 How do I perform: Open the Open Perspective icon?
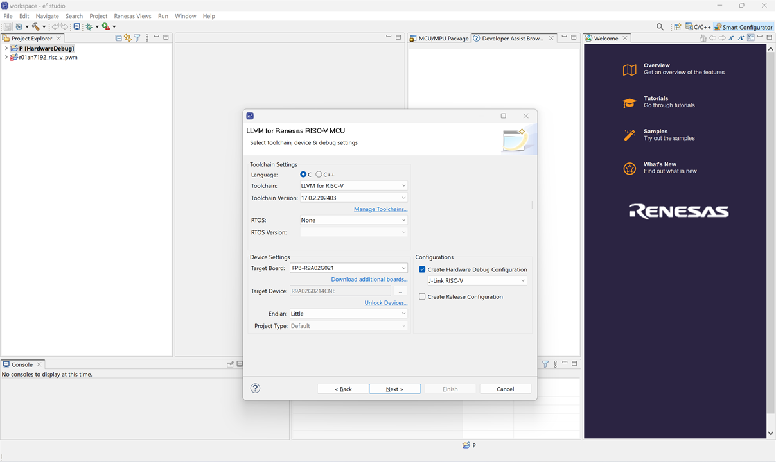[677, 27]
